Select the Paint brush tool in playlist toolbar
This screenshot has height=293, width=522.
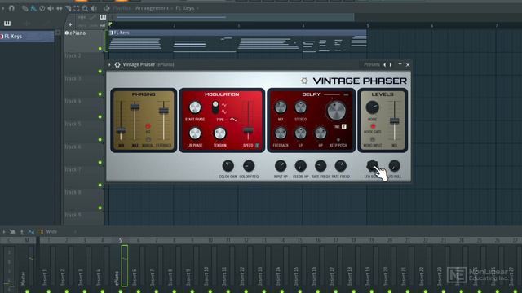point(33,8)
